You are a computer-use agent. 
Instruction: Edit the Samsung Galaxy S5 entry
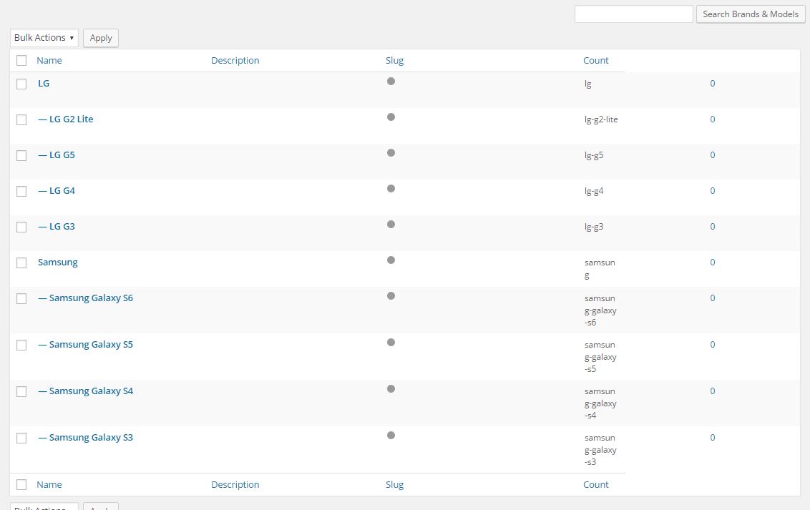click(85, 344)
